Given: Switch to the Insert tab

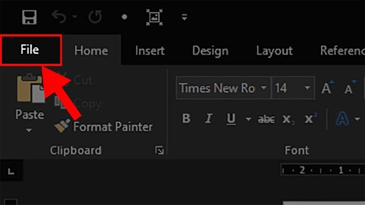Looking at the screenshot, I should click(x=150, y=50).
